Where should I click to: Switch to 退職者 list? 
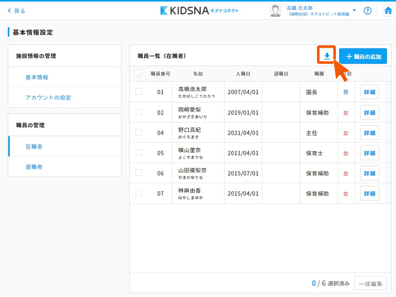(x=34, y=167)
